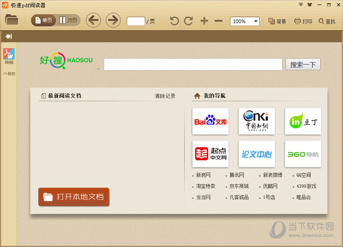Screen dimensions: 343x247
Task: Switch to double page (双页) view
Action: [x=68, y=21]
